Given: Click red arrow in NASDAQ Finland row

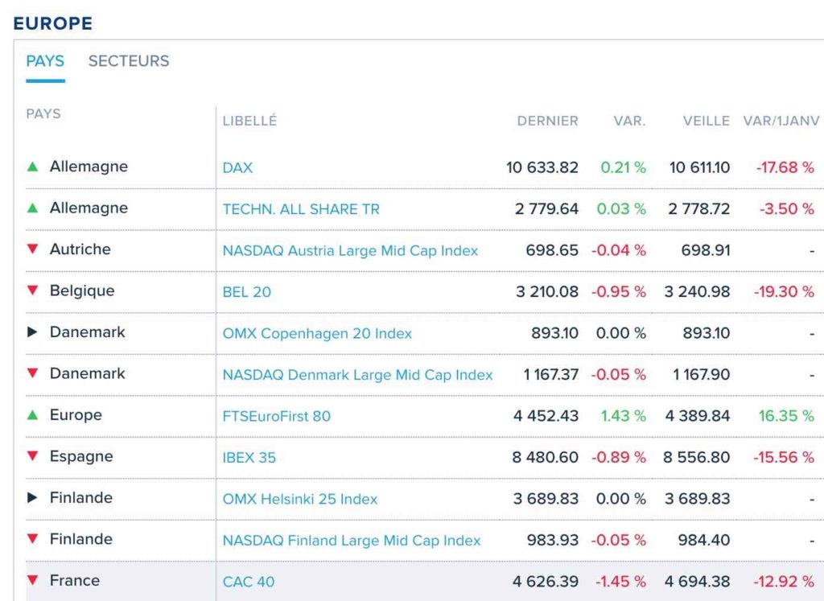Looking at the screenshot, I should 32,539.
